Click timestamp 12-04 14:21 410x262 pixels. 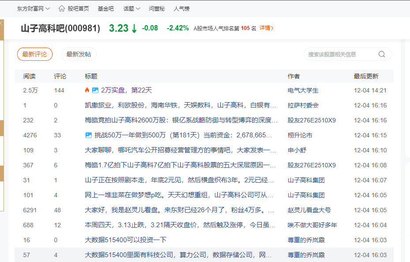tap(370, 90)
